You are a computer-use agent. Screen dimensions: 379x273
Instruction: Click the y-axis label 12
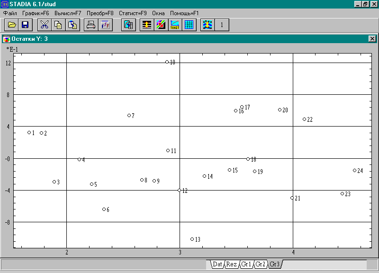pyautogui.click(x=8, y=63)
